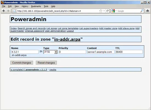Open List supermasters link
The height and width of the screenshot is (110, 151).
pyautogui.click(x=89, y=28)
